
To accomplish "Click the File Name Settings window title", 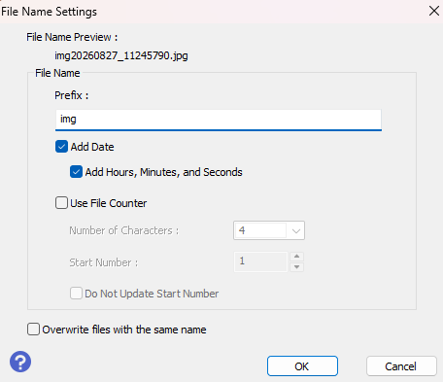I will click(x=49, y=12).
